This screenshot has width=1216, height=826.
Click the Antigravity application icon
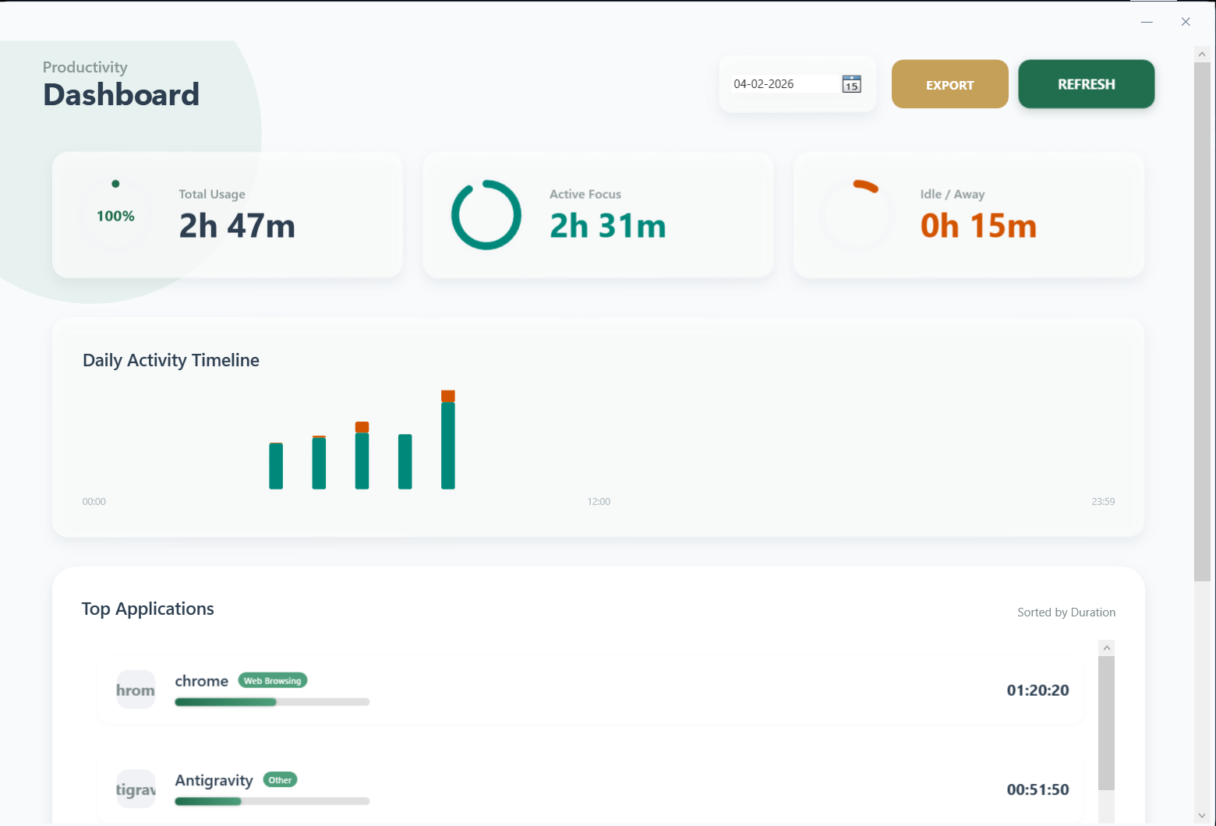(x=135, y=789)
